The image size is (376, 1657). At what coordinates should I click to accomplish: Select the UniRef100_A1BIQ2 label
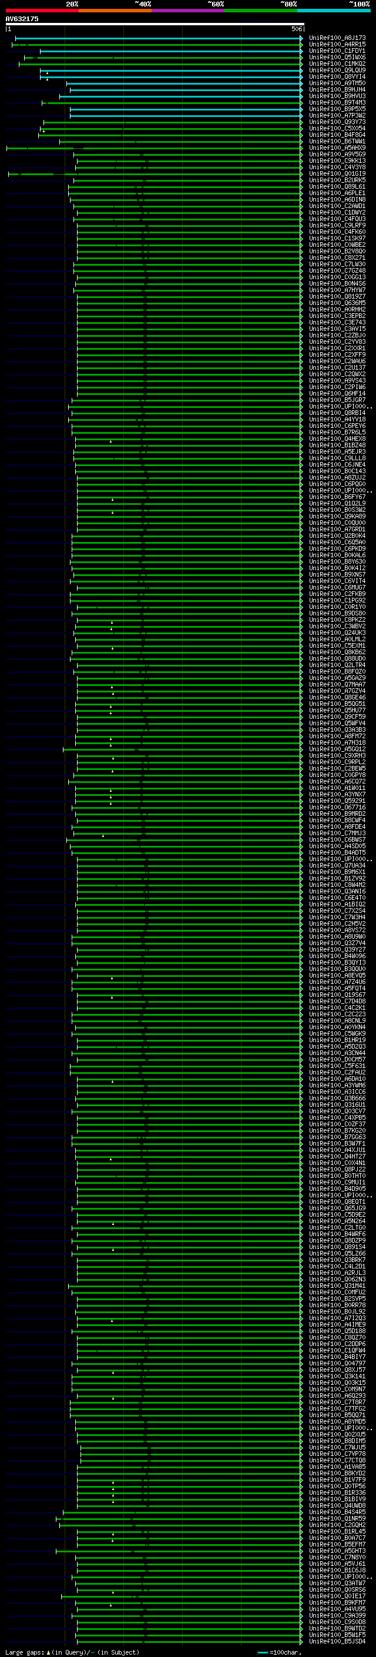pyautogui.click(x=337, y=904)
